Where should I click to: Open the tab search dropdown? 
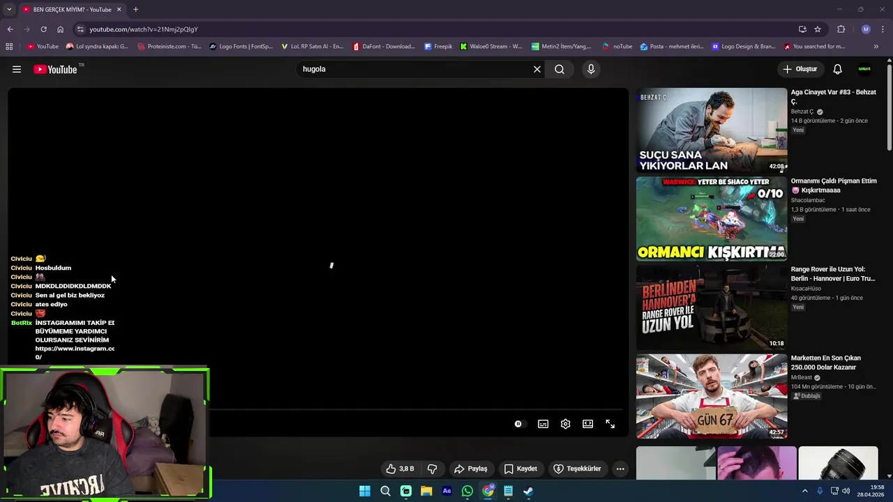tap(8, 9)
